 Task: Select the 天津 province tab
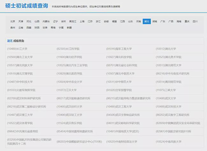click(x=21, y=22)
